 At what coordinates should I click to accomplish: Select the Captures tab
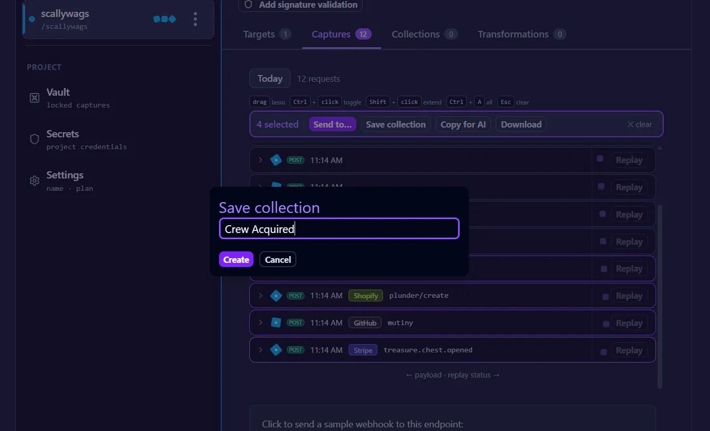pyautogui.click(x=341, y=34)
